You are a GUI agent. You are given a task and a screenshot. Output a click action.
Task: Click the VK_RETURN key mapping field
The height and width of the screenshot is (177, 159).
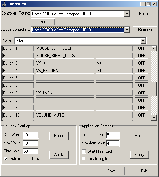tap(65, 71)
